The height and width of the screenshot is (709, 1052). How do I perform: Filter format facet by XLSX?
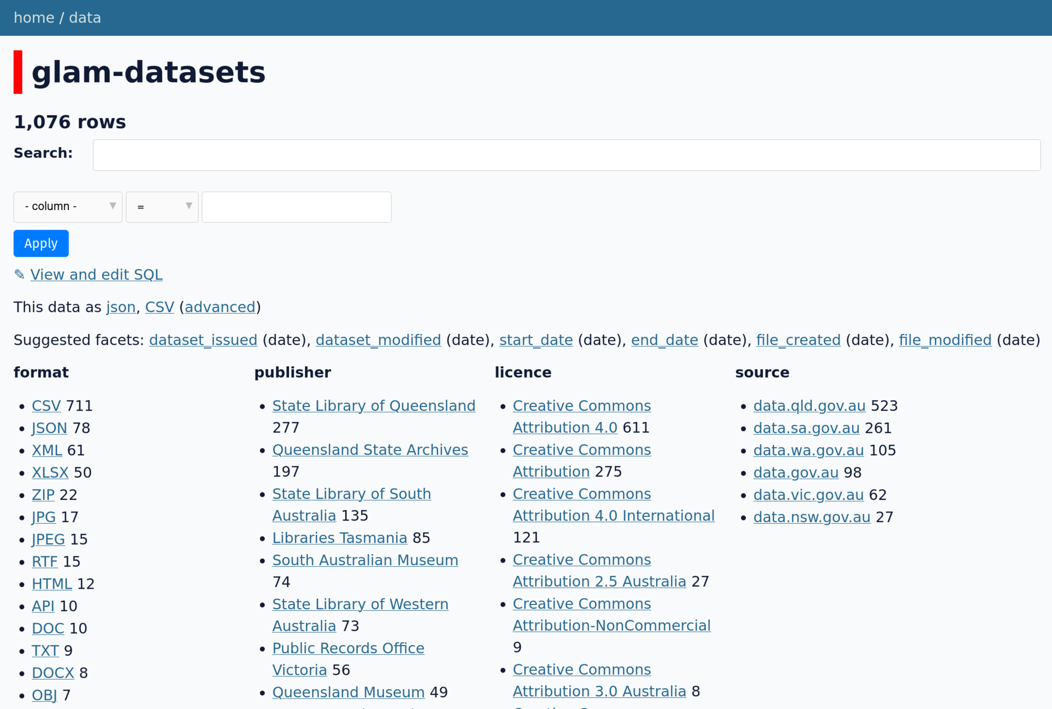(50, 473)
